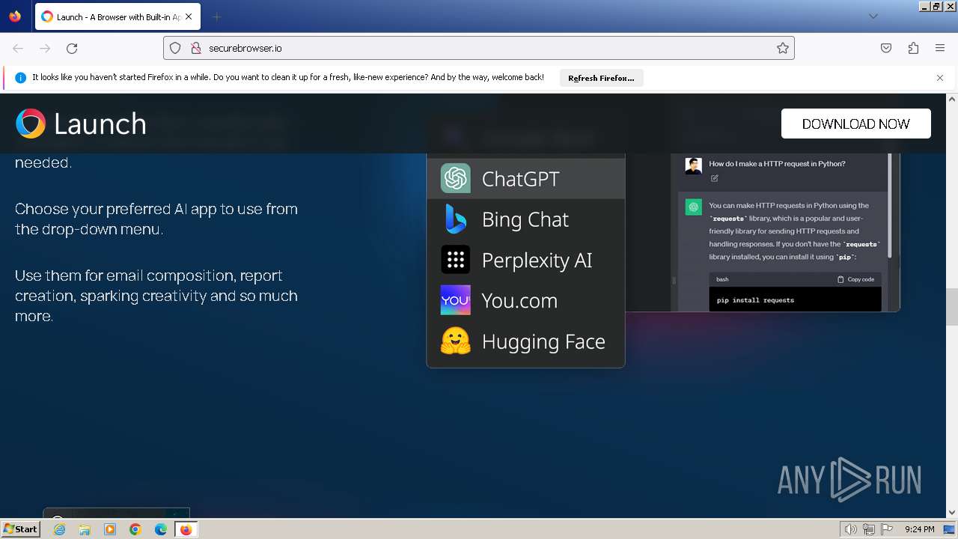Open the list all tabs dropdown

coord(873,16)
